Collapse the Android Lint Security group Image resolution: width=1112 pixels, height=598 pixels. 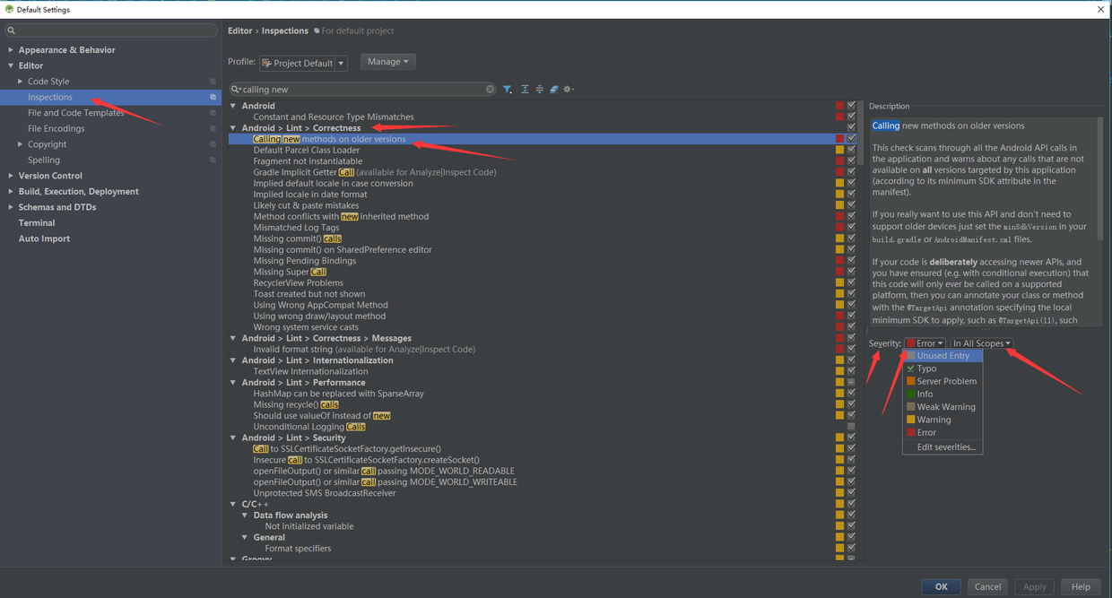(233, 438)
